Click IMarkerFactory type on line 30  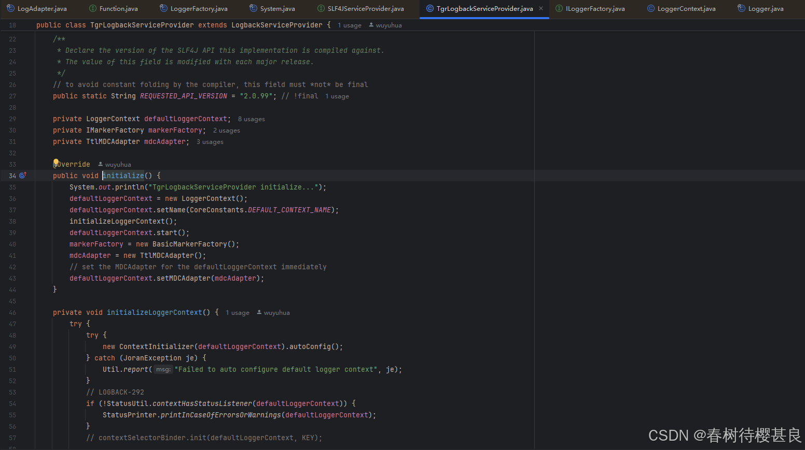[x=115, y=130]
